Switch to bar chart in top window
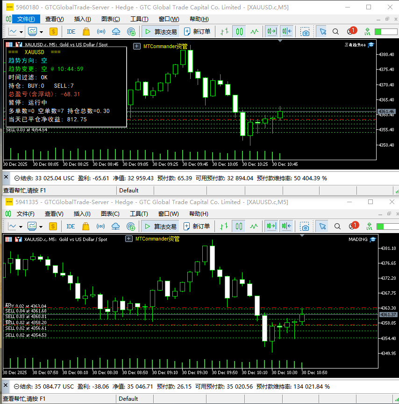This screenshot has width=399, height=404. click(x=225, y=32)
